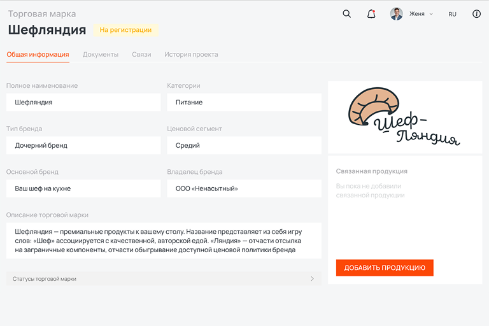The height and width of the screenshot is (326, 489).
Task: Expand Статусы торговой марки section
Action: pyautogui.click(x=164, y=279)
